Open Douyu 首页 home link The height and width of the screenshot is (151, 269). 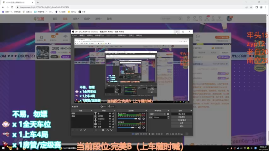click(55, 19)
